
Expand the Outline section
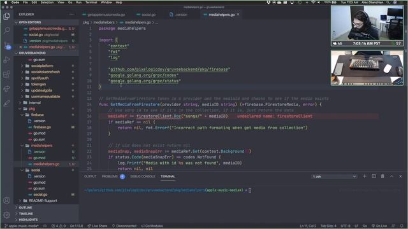25,207
